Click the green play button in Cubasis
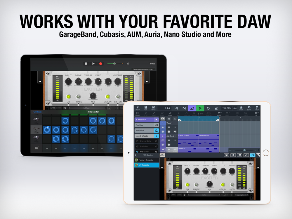This screenshot has width=292, height=219. tap(200, 108)
